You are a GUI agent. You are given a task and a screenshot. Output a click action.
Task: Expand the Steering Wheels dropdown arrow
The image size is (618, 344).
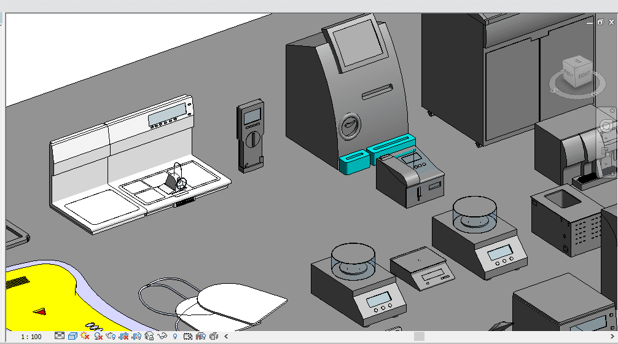[606, 137]
